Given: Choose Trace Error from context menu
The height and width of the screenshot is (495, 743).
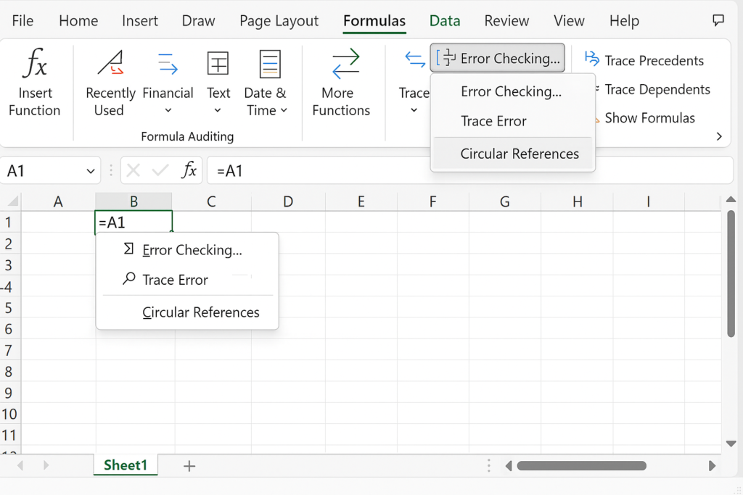Looking at the screenshot, I should [x=175, y=280].
